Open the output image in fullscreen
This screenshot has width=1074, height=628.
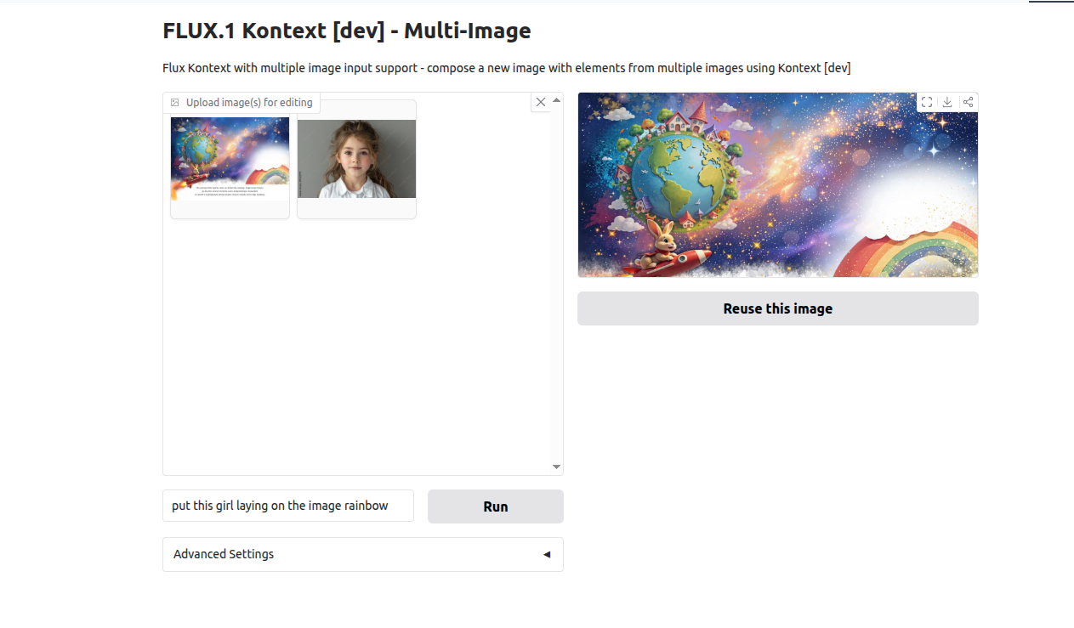click(x=927, y=102)
